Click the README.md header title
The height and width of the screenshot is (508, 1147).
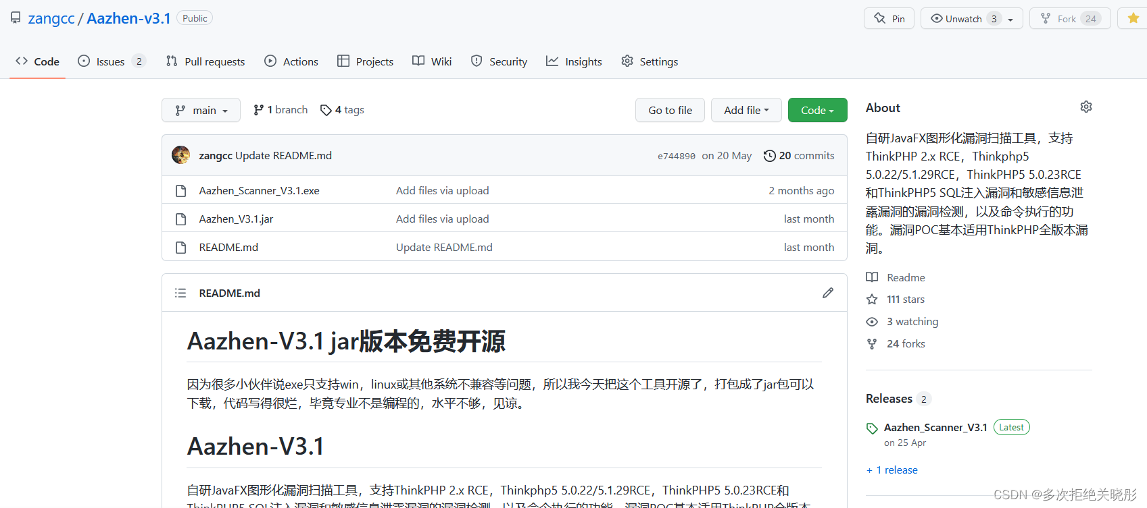229,293
